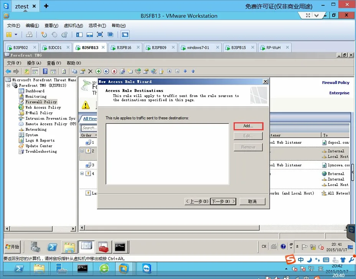Click the console view icon in VMware toolbar
356x279 pixels.
125,34
